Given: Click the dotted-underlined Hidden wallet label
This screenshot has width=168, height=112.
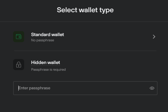Looking at the screenshot, I should 45,63.
